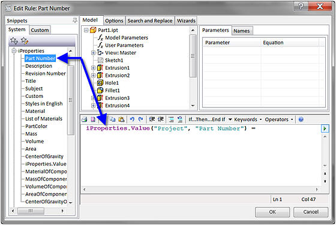
Task: Click the paste icon in editor toolbar
Action: click(121, 119)
